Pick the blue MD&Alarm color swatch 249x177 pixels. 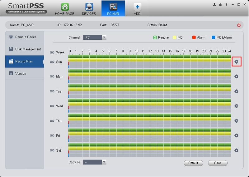[x=214, y=37]
